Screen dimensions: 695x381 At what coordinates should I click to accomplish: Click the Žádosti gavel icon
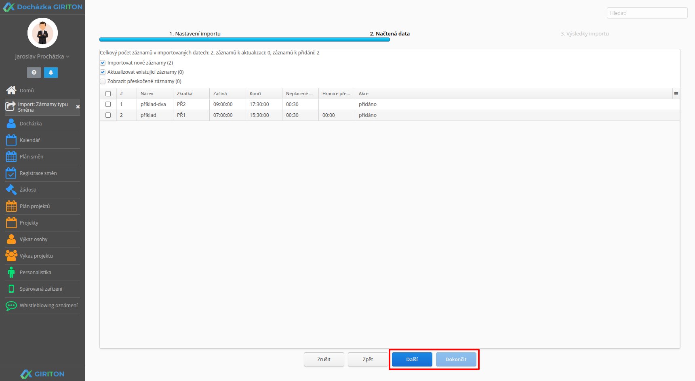coord(11,189)
